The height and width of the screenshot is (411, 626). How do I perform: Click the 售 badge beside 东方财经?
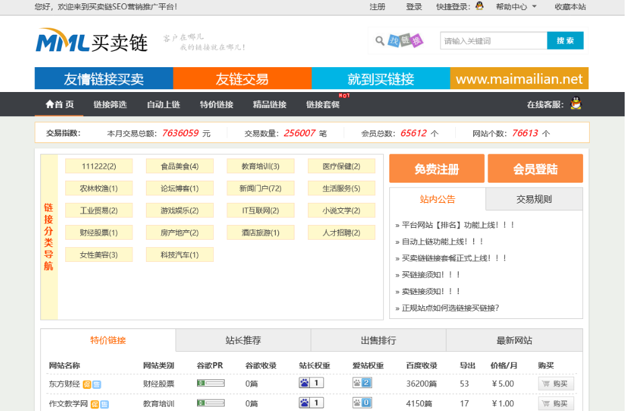tap(97, 384)
